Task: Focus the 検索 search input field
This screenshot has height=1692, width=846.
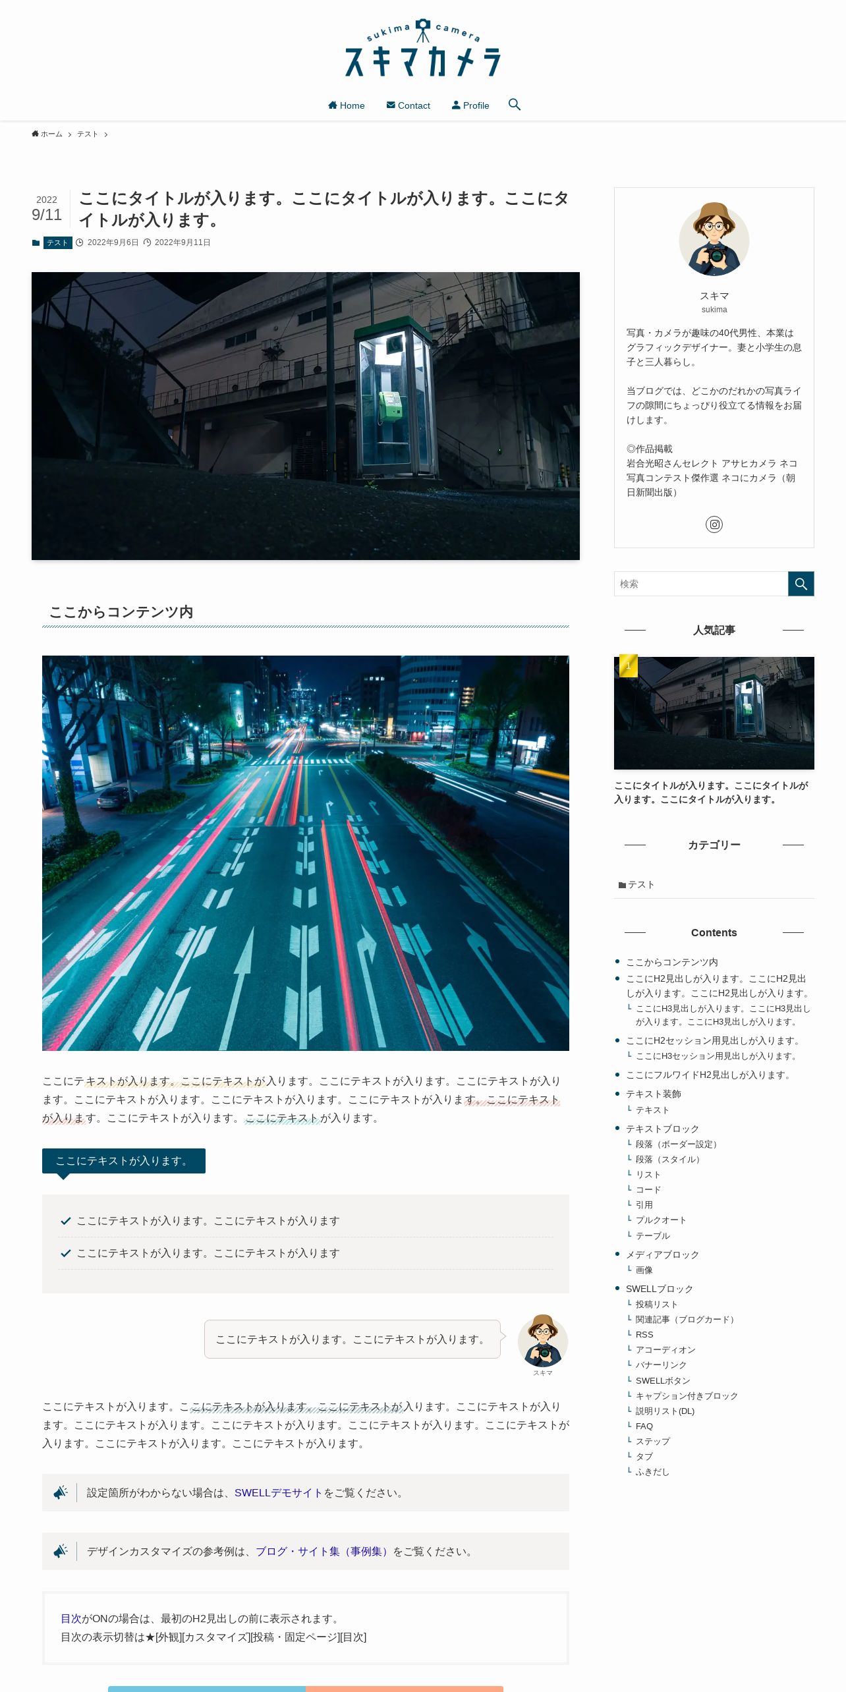Action: 701,584
